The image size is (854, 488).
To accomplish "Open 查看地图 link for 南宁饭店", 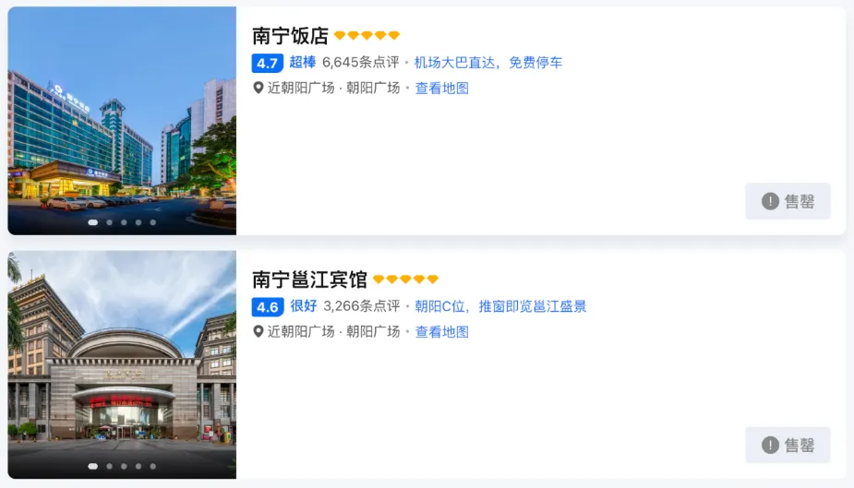I will tap(441, 89).
